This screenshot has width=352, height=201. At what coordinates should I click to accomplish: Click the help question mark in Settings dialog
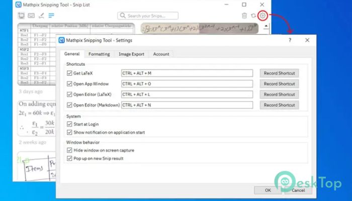290,40
